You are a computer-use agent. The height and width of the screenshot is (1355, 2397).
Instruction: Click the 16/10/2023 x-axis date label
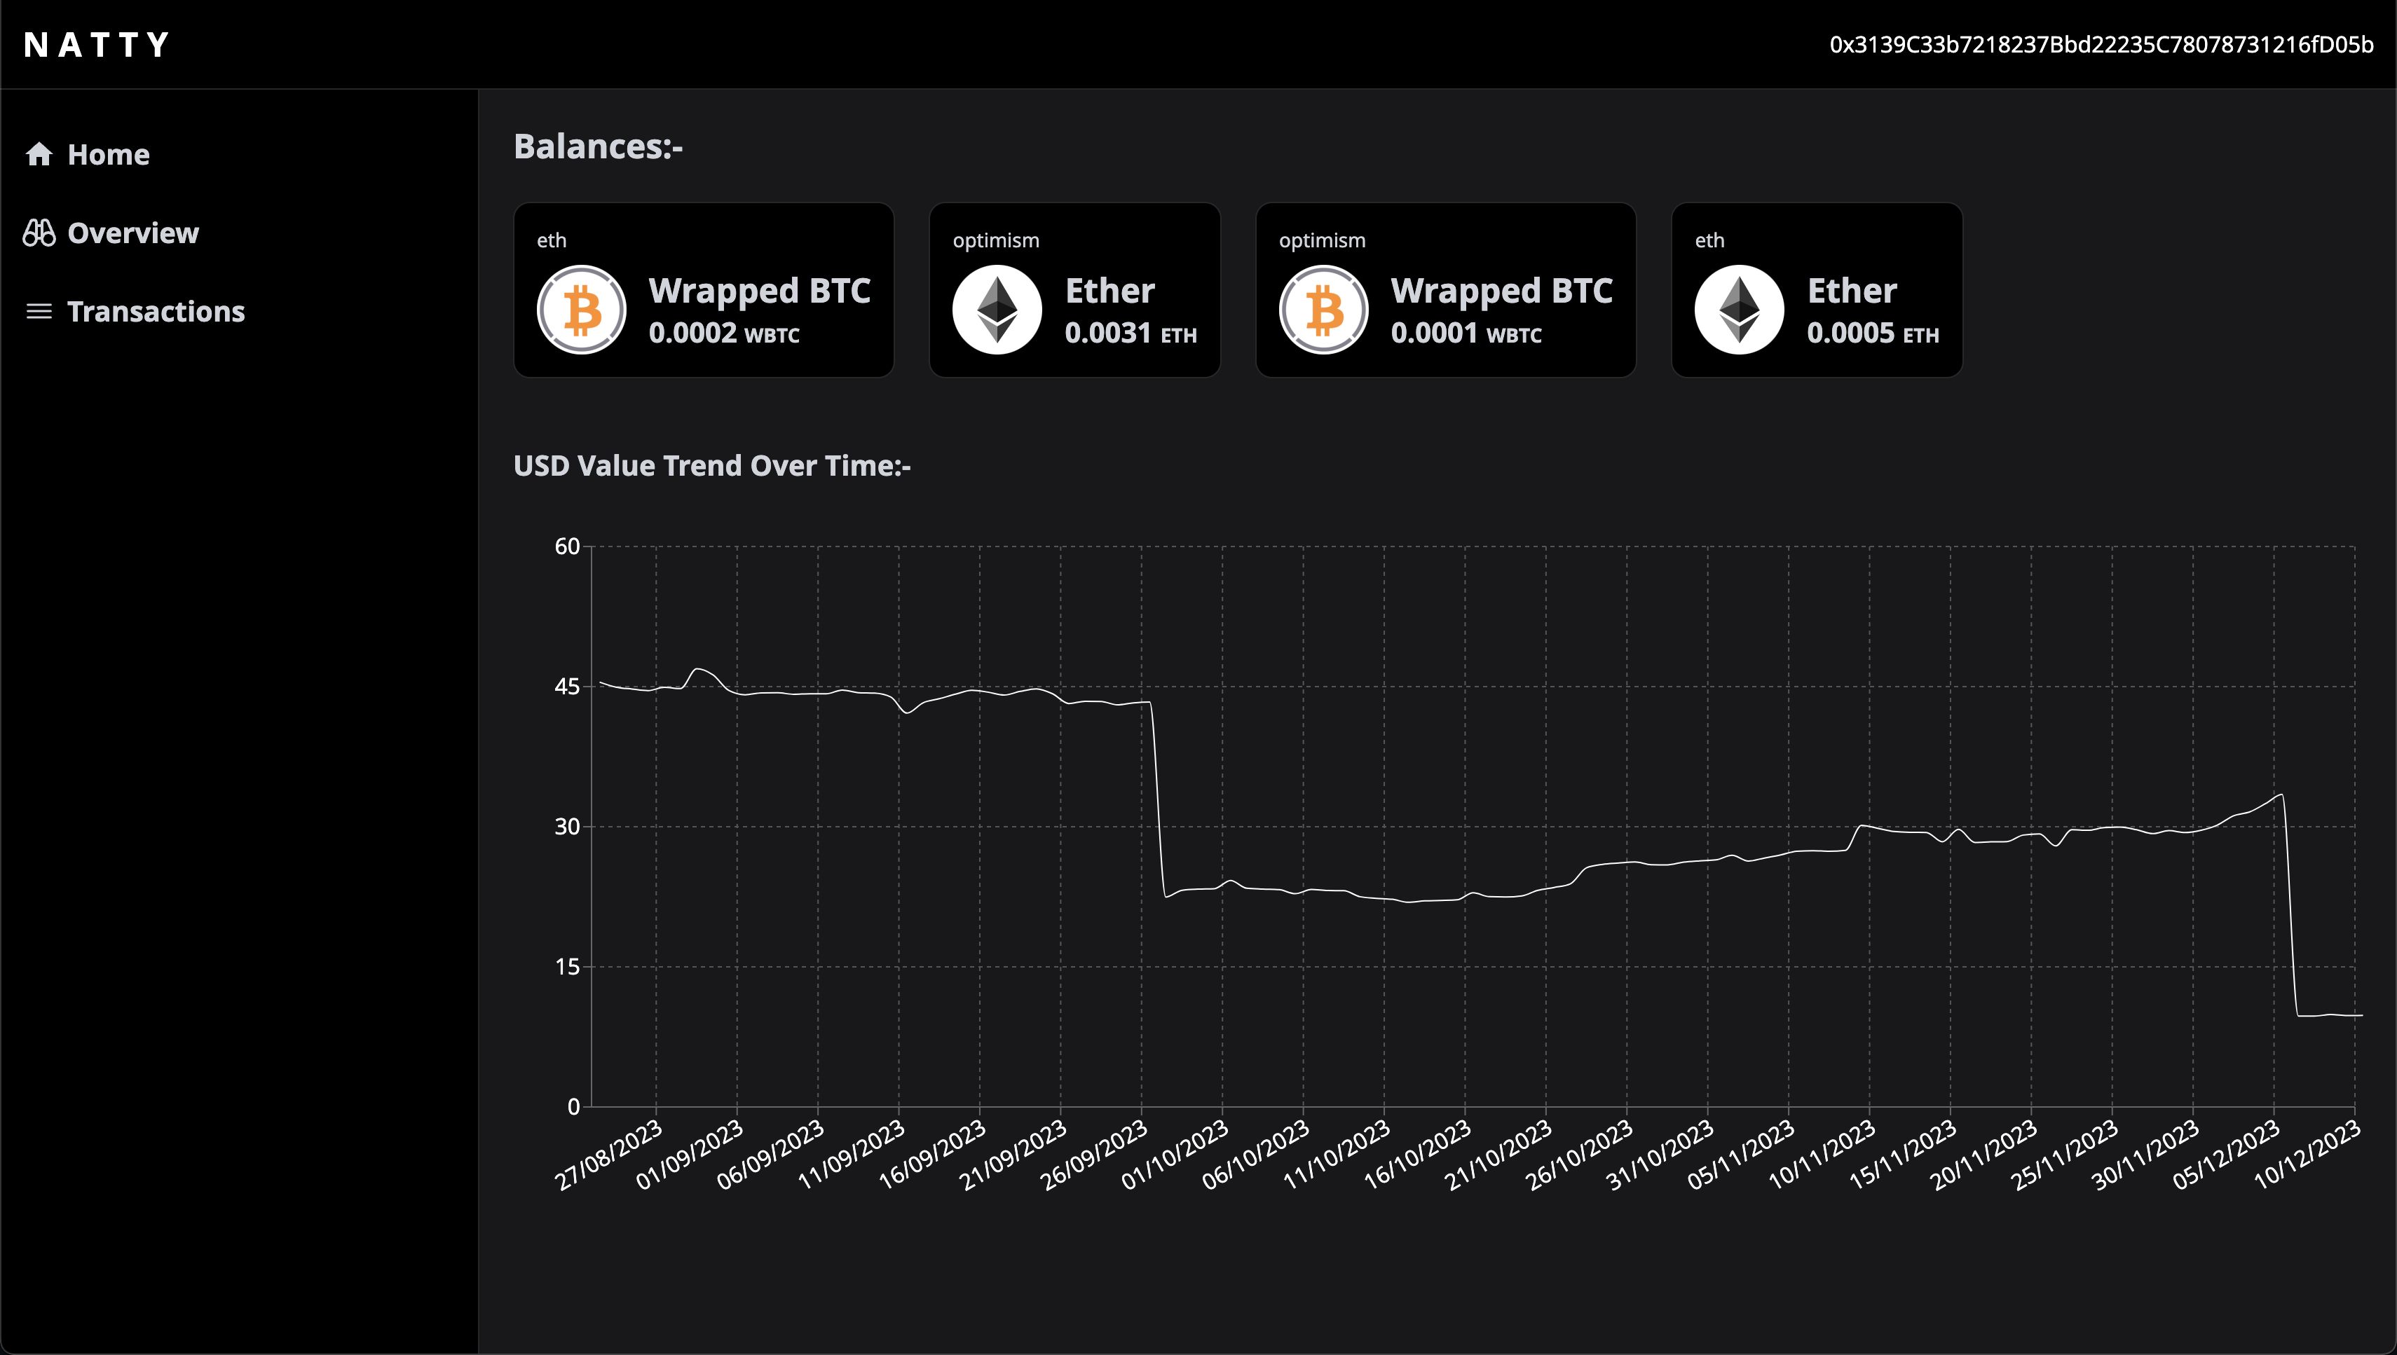[x=1419, y=1155]
